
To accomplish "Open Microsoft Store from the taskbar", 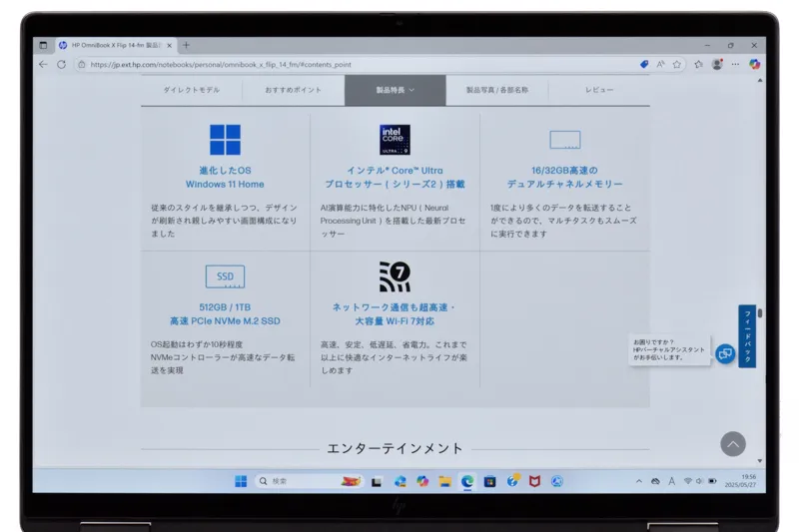I will coord(489,482).
